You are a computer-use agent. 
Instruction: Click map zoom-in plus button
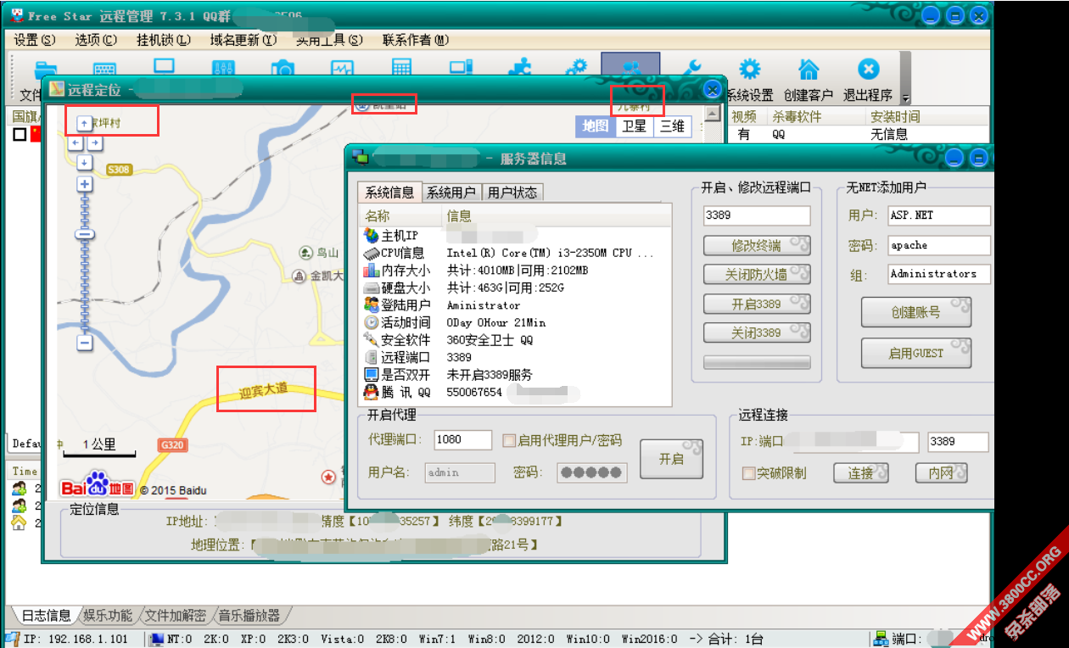point(84,184)
